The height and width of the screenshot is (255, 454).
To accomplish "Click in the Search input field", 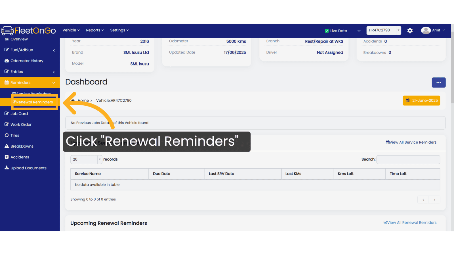I will pos(408,160).
